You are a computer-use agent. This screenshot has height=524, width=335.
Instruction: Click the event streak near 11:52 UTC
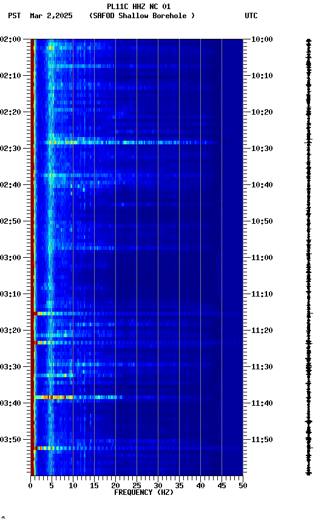tap(137, 448)
